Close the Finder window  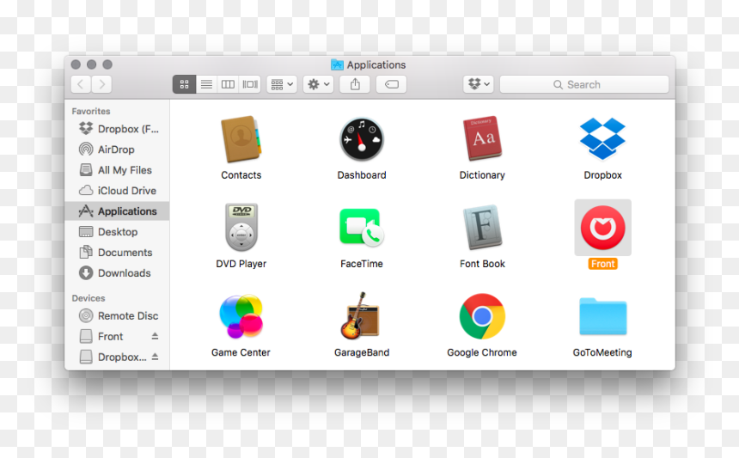[x=76, y=64]
